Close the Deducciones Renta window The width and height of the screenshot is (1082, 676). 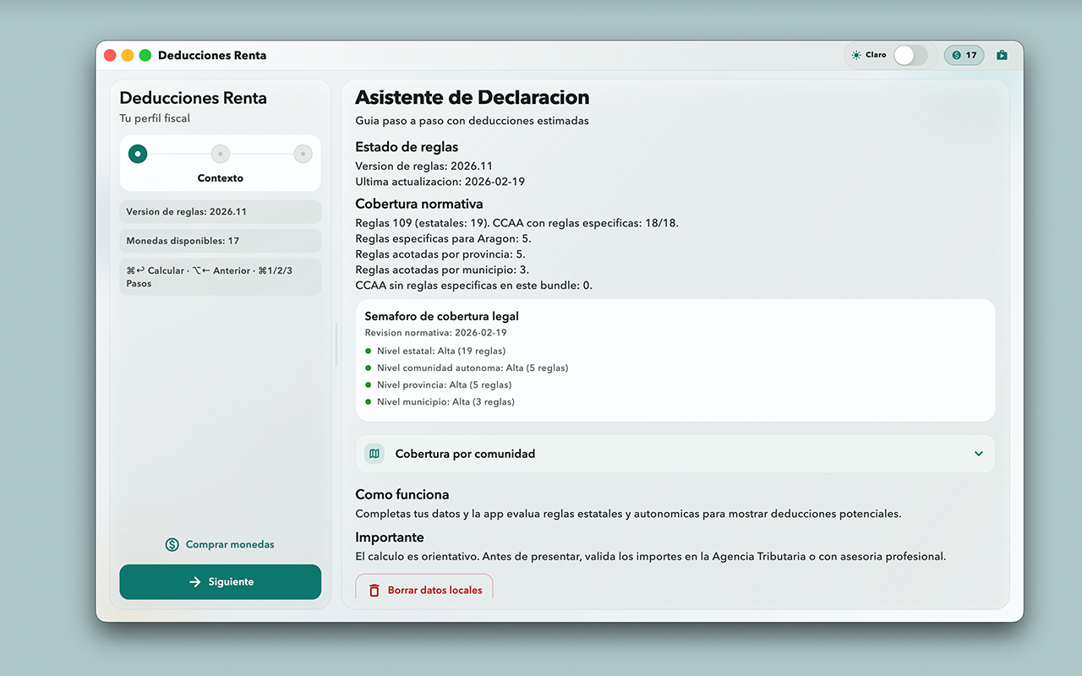(110, 55)
